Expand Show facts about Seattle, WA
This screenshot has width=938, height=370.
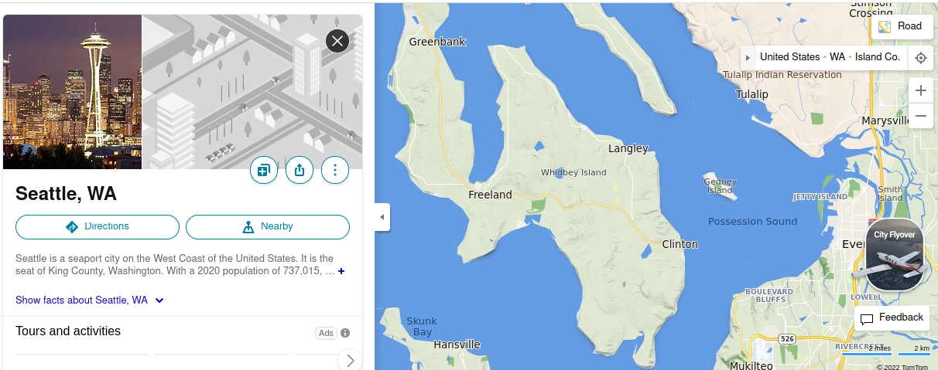[x=90, y=300]
